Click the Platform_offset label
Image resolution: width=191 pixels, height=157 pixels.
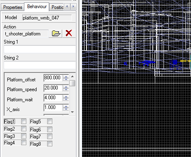coord(21,80)
